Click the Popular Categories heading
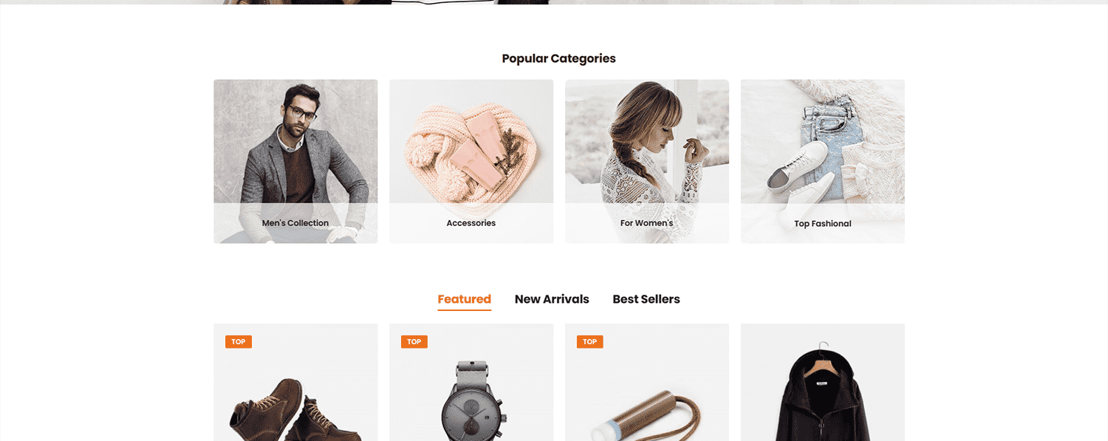Image resolution: width=1108 pixels, height=441 pixels. pos(558,58)
